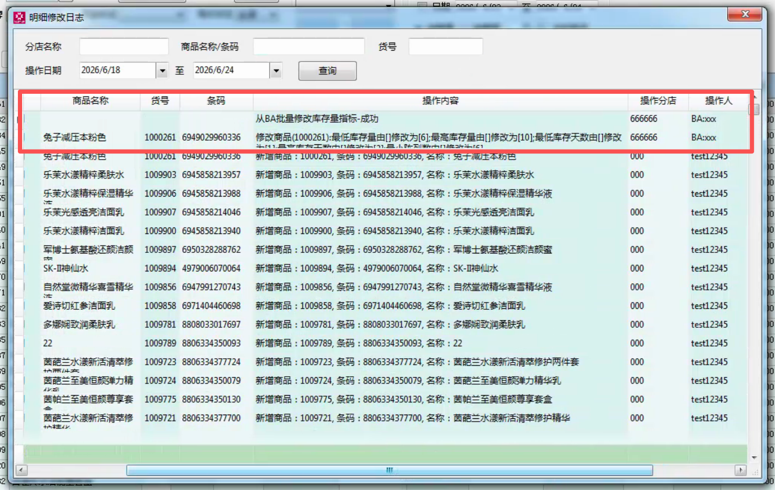Click the start date field 2026/6/18
775x490 pixels.
coord(118,70)
